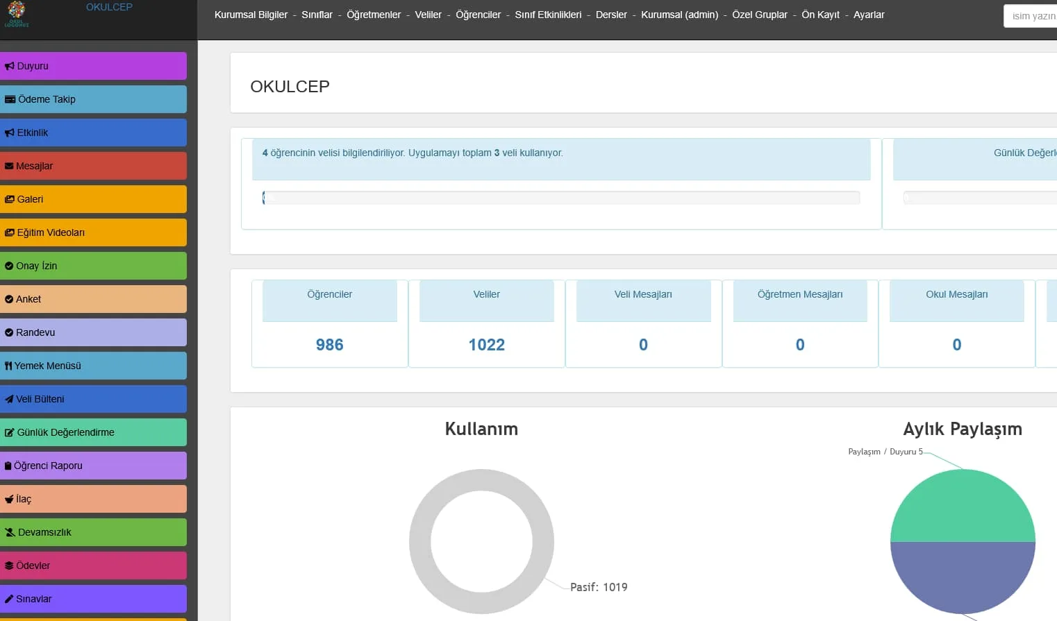Click the Randevu check-circle icon
Screen dimensions: 1057x621
tap(9, 333)
